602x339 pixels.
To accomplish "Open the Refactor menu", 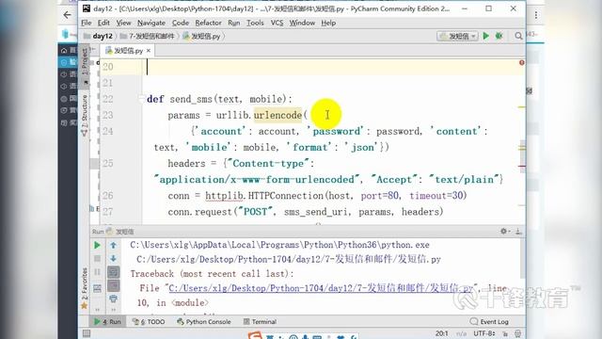I will (x=208, y=23).
